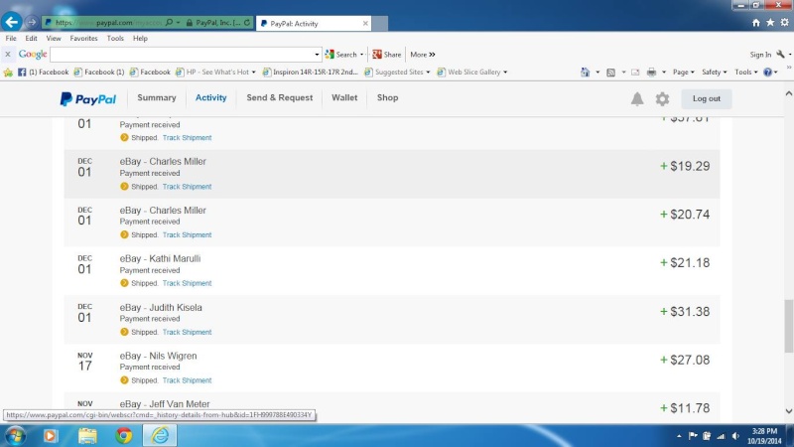794x447 pixels.
Task: Click the PayPal logo
Action: point(88,98)
